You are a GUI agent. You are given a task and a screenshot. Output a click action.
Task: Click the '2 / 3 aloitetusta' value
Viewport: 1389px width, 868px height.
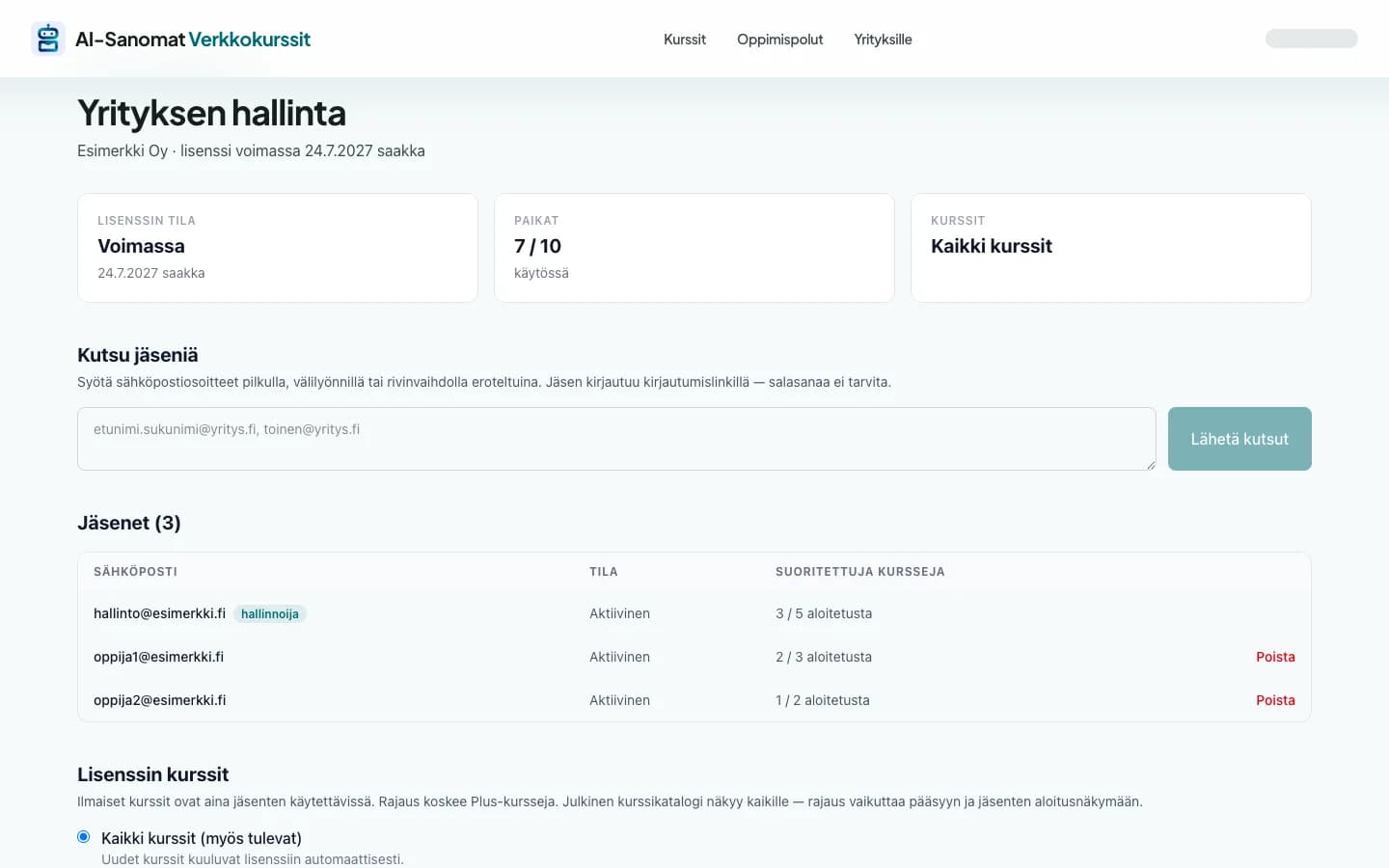(x=824, y=657)
